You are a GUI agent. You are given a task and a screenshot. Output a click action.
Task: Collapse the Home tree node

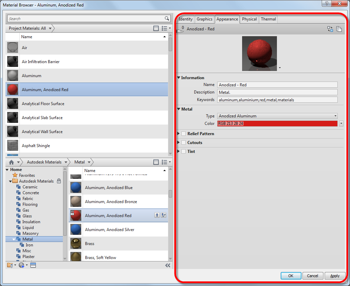point(7,170)
